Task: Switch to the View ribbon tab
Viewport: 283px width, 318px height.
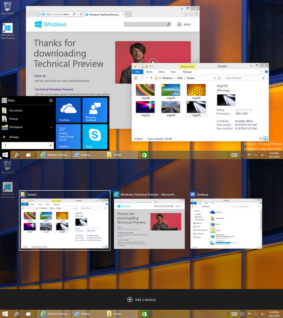Action: [173, 71]
